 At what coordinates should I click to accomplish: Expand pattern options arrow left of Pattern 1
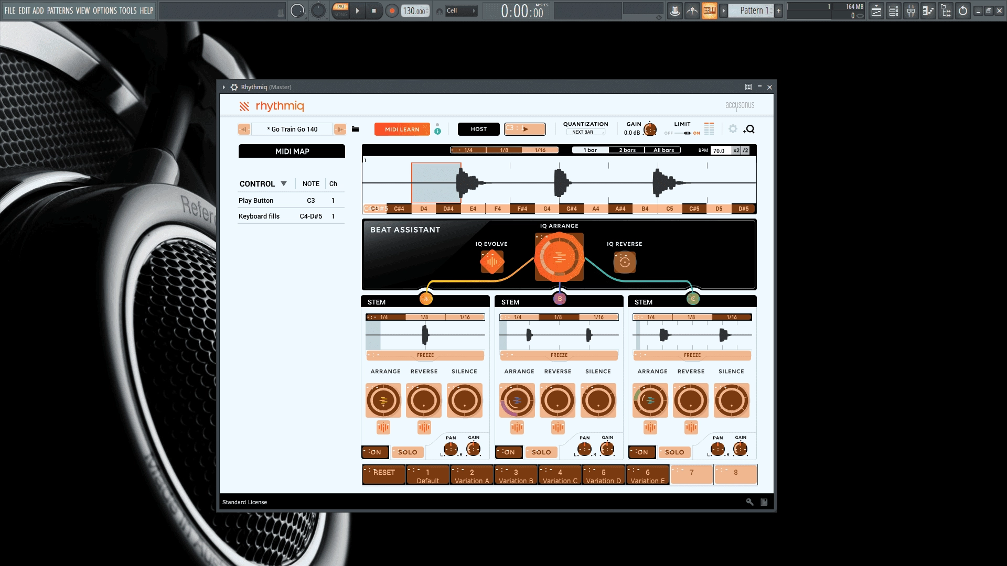pyautogui.click(x=724, y=10)
